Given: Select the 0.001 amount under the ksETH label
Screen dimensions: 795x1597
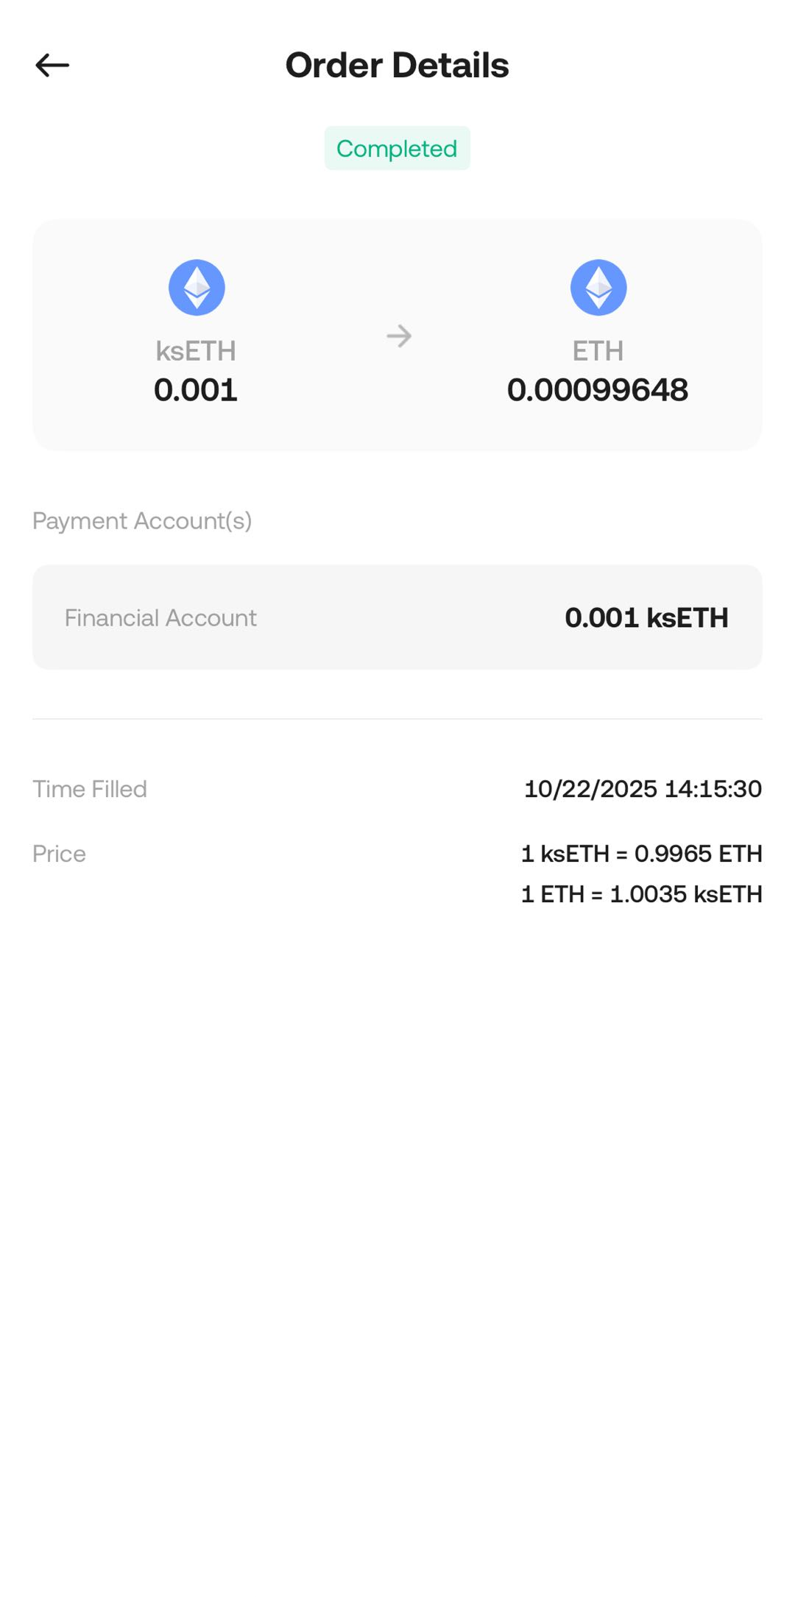Looking at the screenshot, I should pos(196,390).
